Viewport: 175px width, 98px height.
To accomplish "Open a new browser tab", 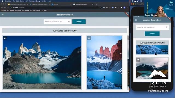I will pyautogui.click(x=96, y=4).
